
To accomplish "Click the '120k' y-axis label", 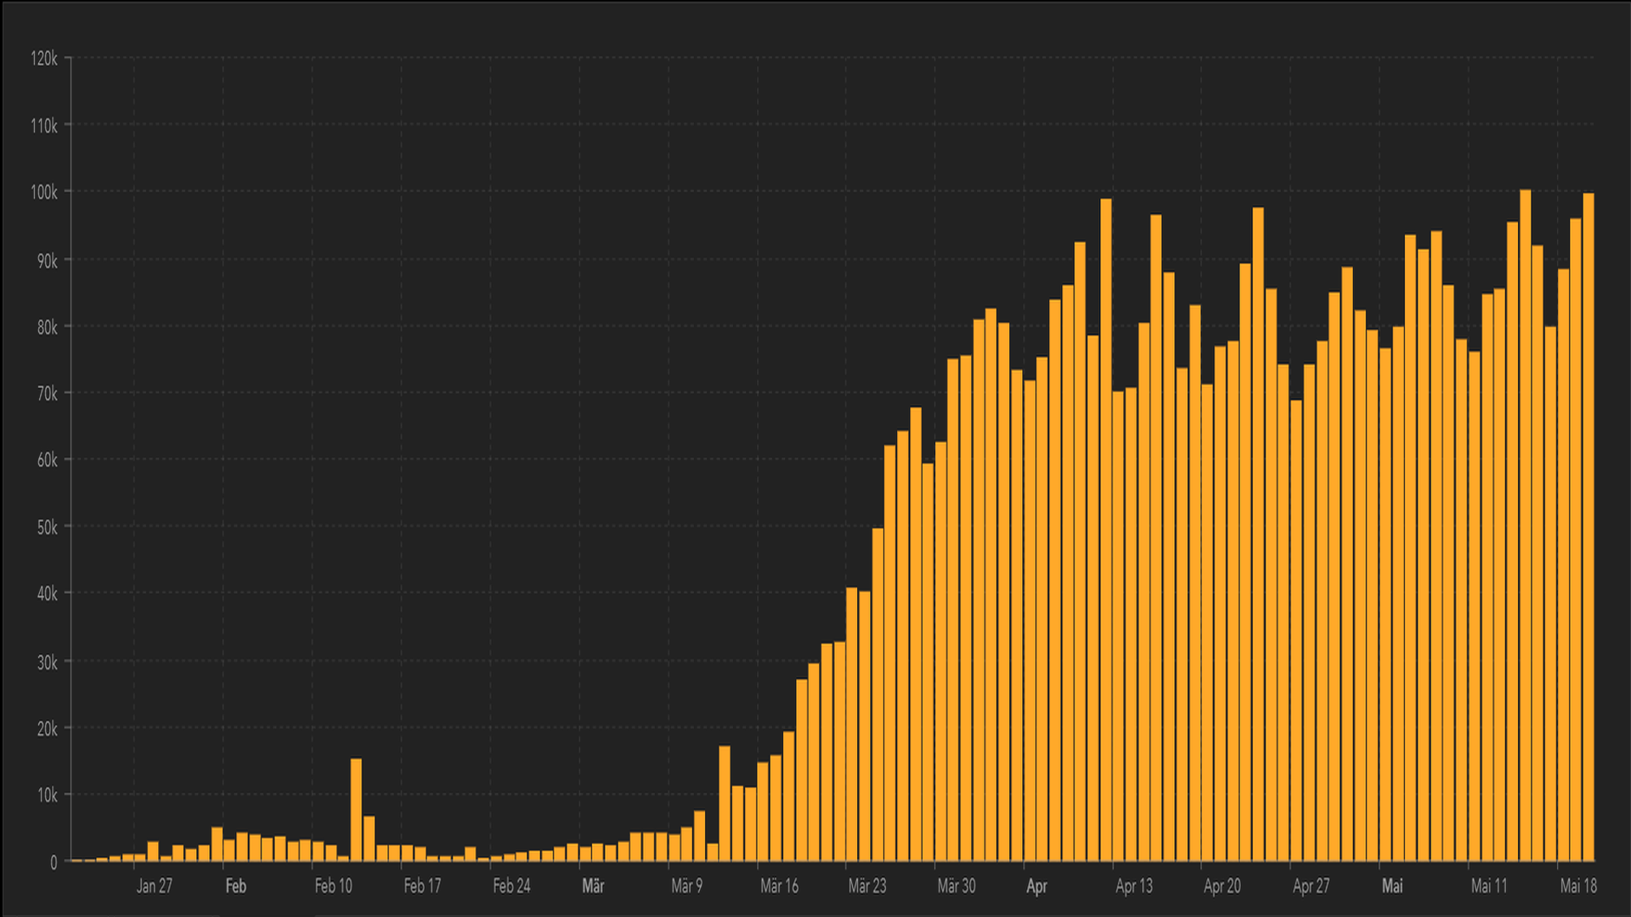I will pos(44,59).
